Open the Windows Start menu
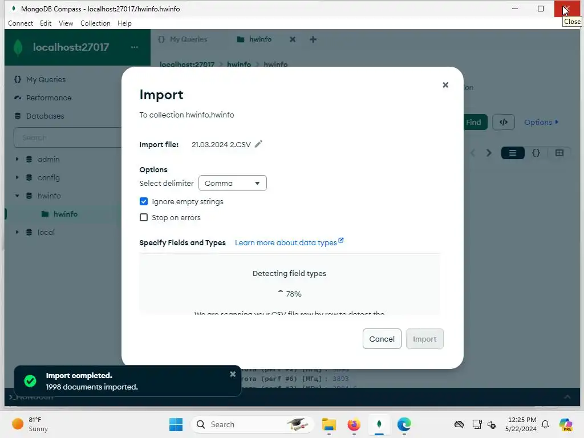Image resolution: width=584 pixels, height=438 pixels. tap(176, 424)
